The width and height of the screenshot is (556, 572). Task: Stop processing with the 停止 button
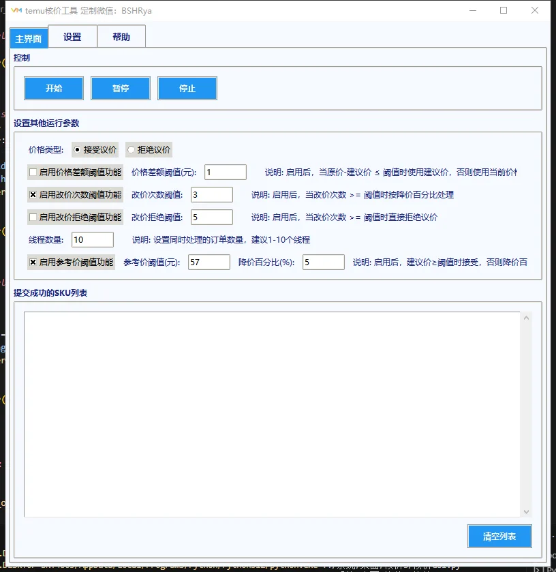coord(187,88)
